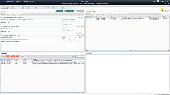This screenshot has height=95, width=170.
Task: Toggle Capturing switch for Live audit task
Action: (10, 31)
